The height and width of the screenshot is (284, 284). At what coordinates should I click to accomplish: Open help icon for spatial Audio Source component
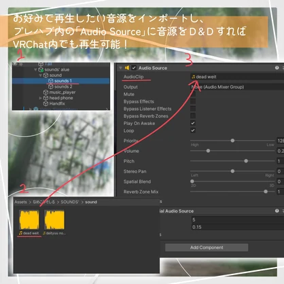[277, 211]
